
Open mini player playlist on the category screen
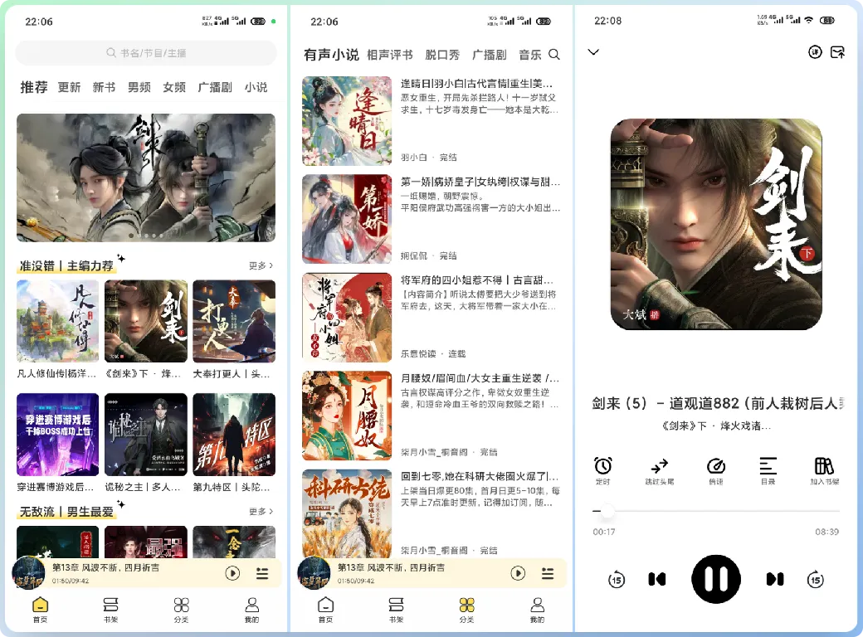[548, 573]
